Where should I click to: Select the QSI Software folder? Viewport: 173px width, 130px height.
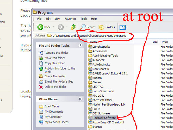point(99,113)
